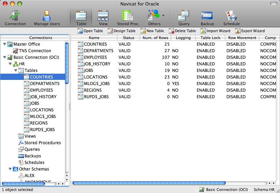Click the Connections pane horizontal scrollbar
This screenshot has width=280, height=193.
coord(23,184)
